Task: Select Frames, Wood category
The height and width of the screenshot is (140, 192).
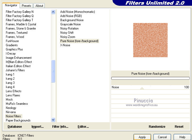Action: (x=15, y=37)
